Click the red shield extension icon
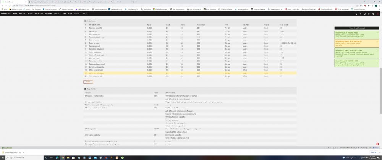This screenshot has height=160, width=382. coord(365,6)
